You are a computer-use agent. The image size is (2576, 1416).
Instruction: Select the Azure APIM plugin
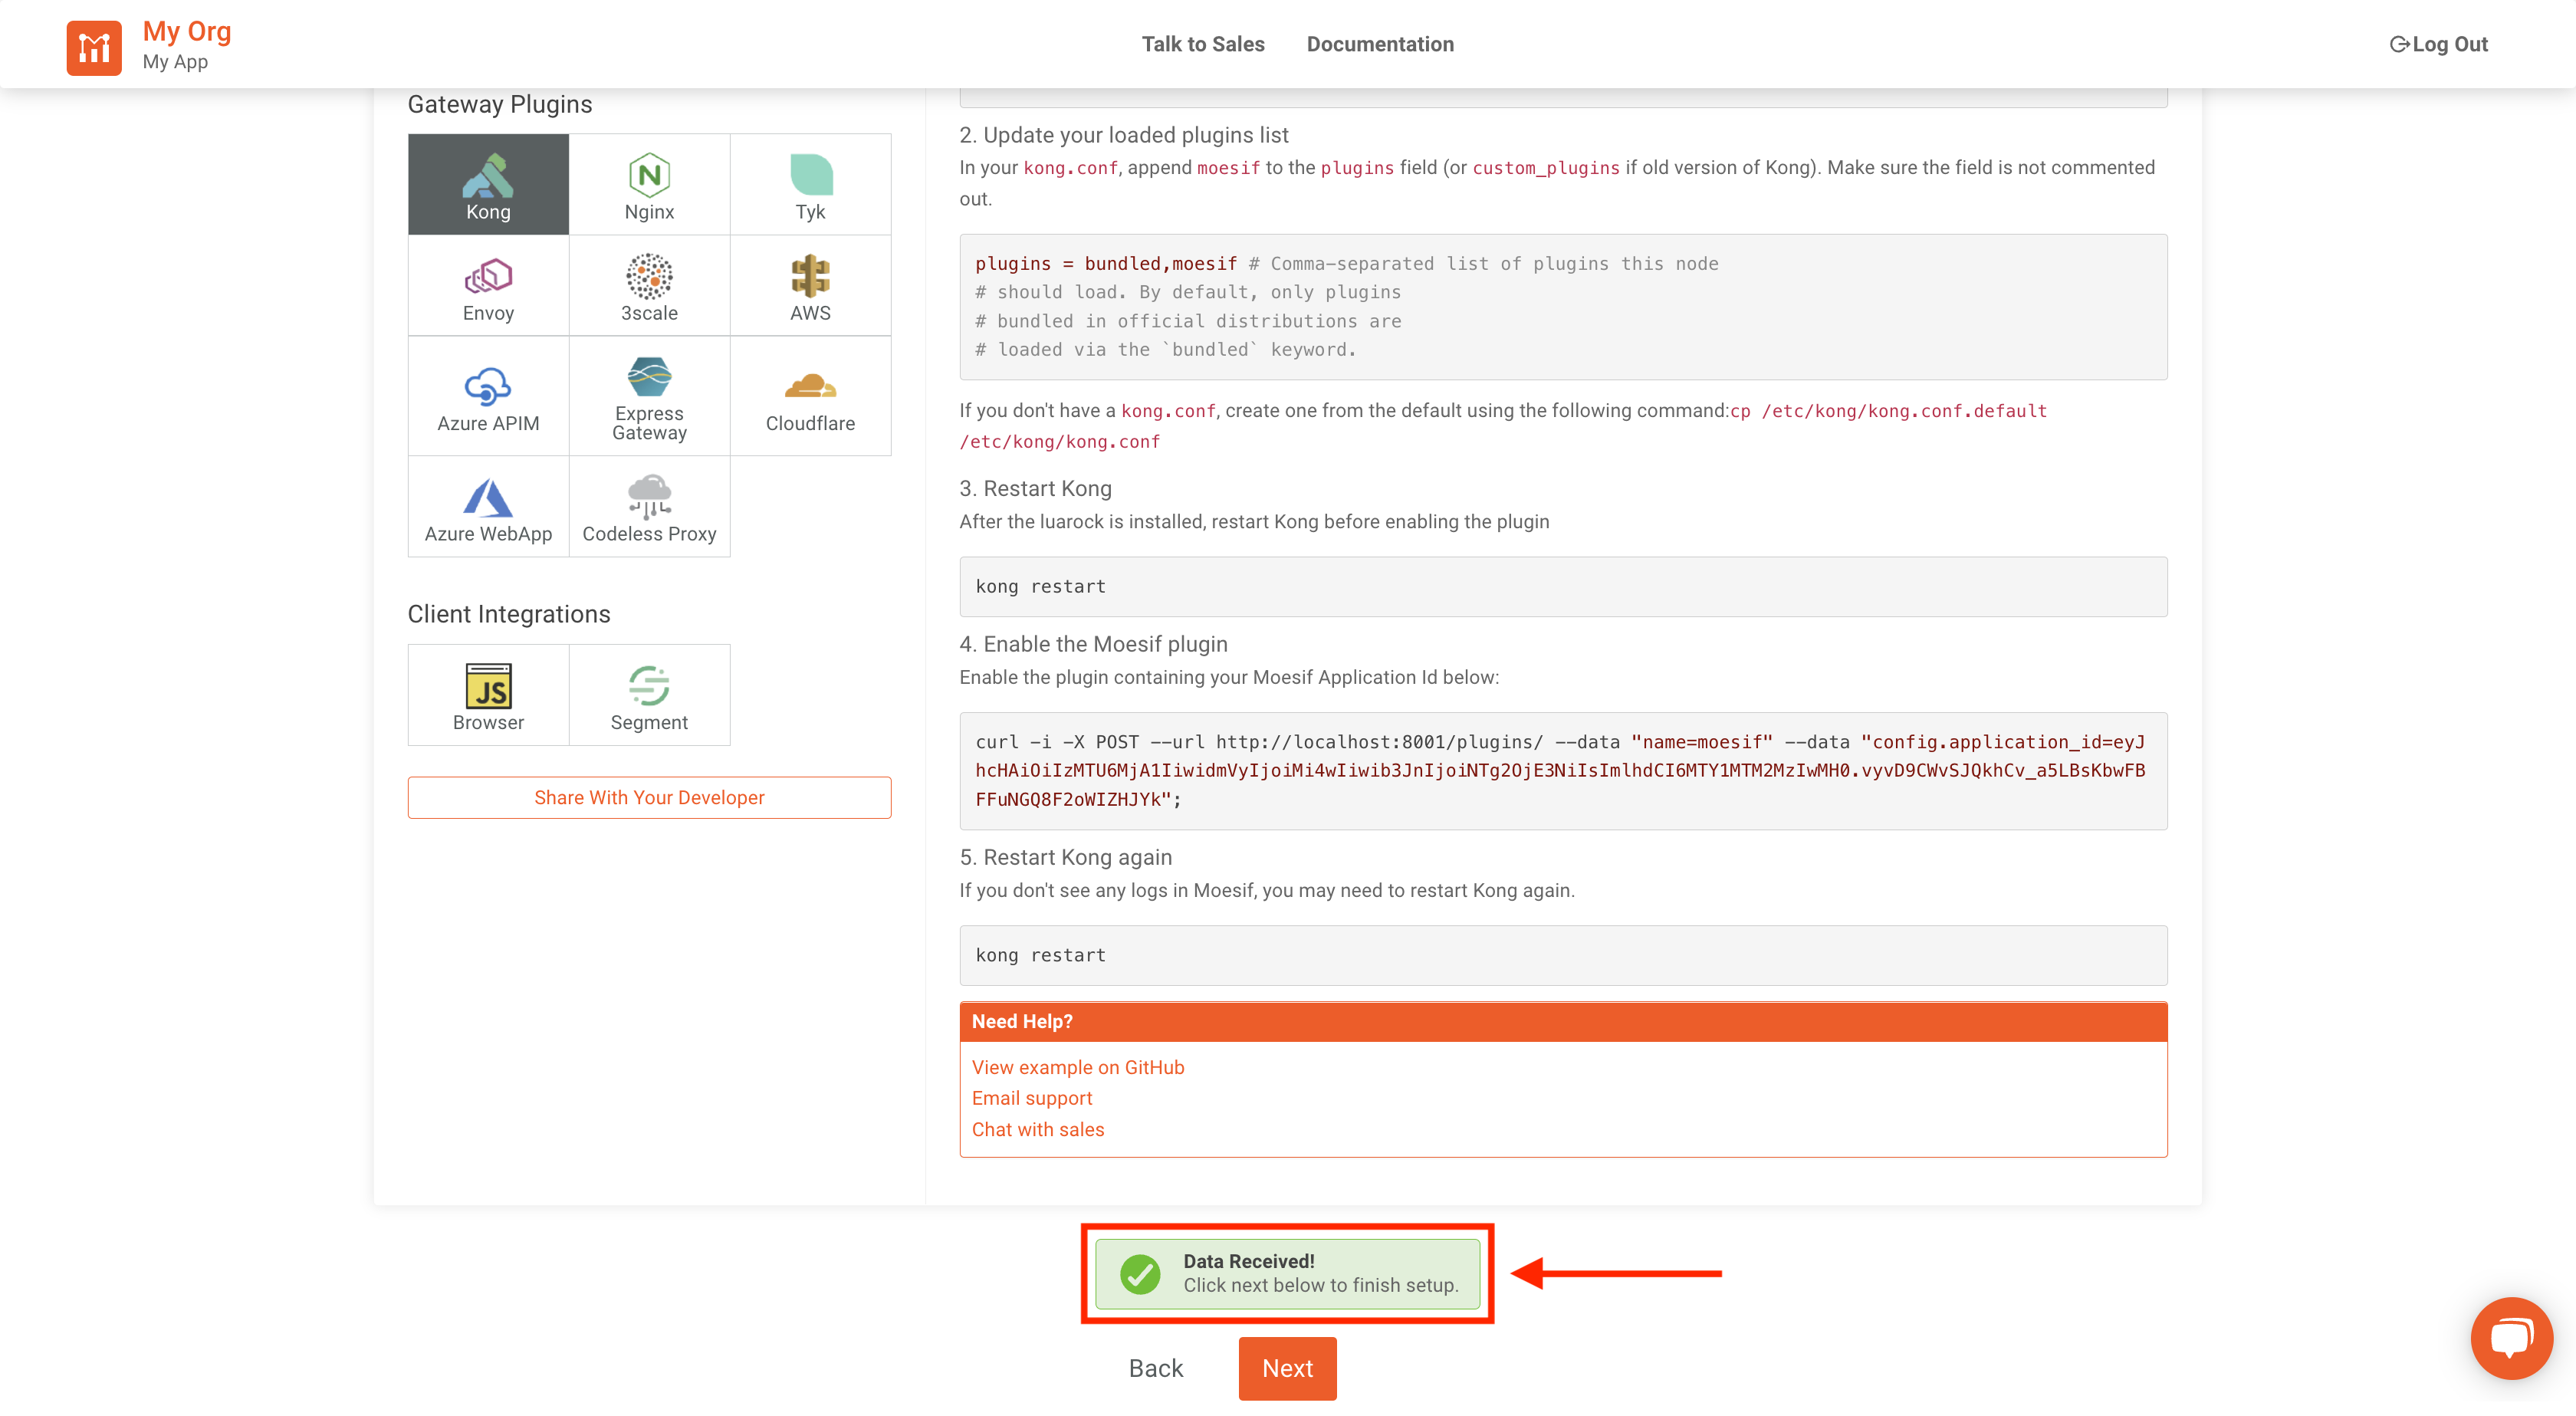click(x=488, y=396)
